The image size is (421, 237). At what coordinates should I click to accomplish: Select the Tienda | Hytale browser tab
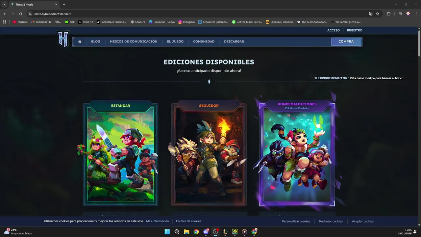point(34,5)
